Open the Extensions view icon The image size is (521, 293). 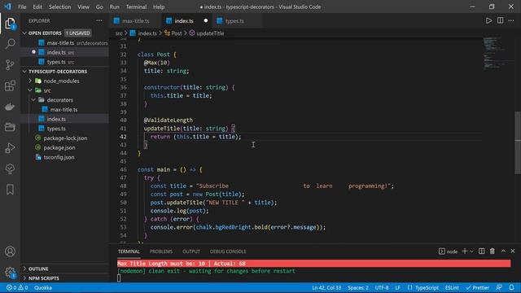10,85
